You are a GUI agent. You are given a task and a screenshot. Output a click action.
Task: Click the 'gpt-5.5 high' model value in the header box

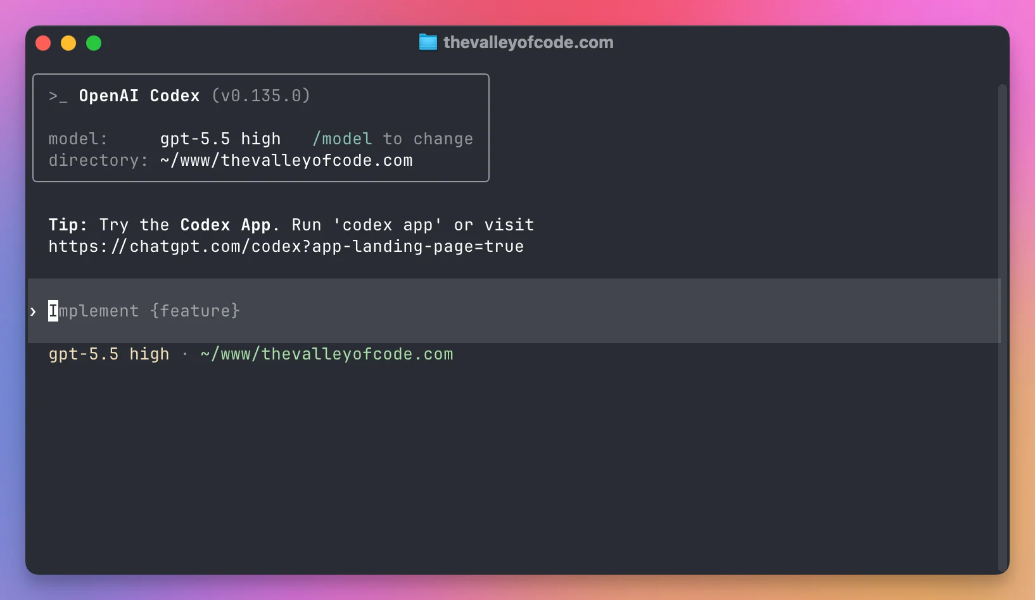tap(220, 139)
